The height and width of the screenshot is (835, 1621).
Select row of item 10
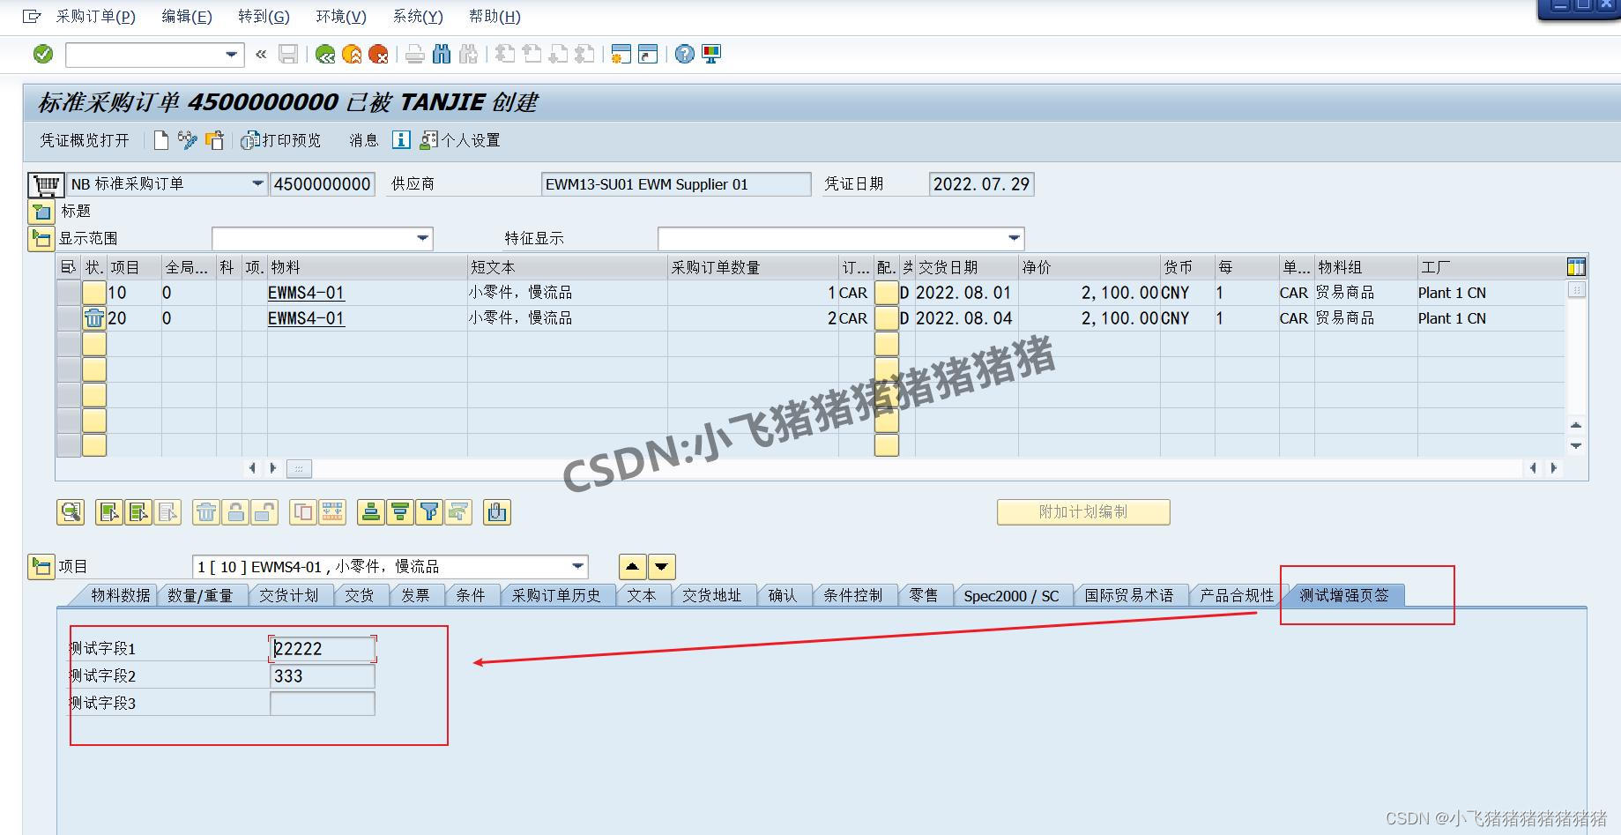click(x=69, y=293)
